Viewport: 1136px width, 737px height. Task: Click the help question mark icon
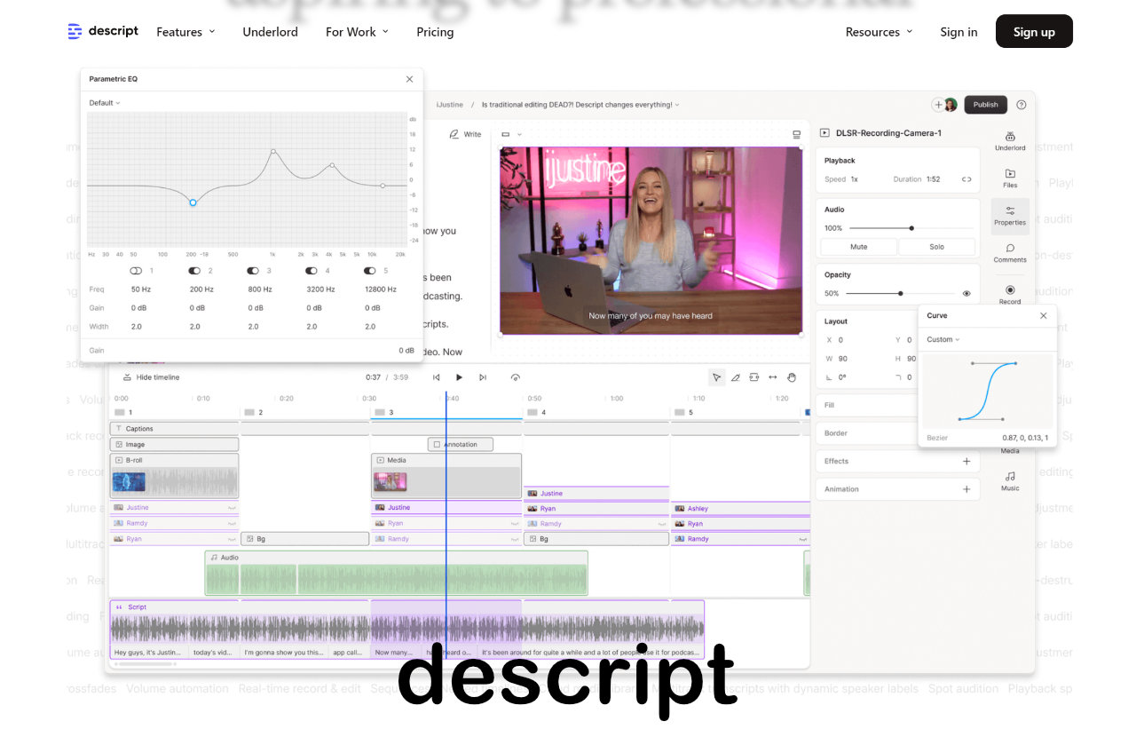click(1021, 105)
